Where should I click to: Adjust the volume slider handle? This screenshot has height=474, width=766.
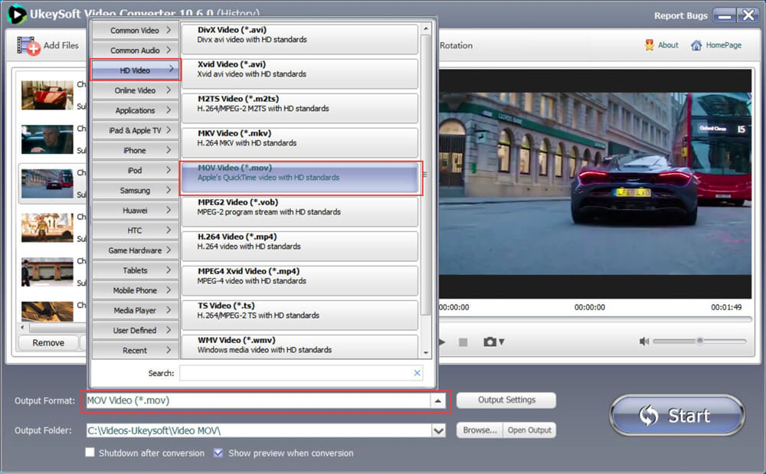pyautogui.click(x=700, y=341)
